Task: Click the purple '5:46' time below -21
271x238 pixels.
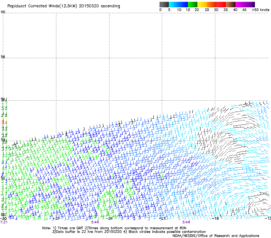Action: [186, 222]
